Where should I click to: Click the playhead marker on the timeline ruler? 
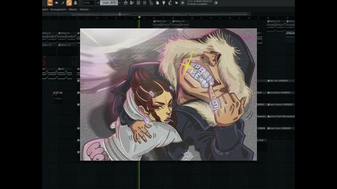pyautogui.click(x=139, y=17)
